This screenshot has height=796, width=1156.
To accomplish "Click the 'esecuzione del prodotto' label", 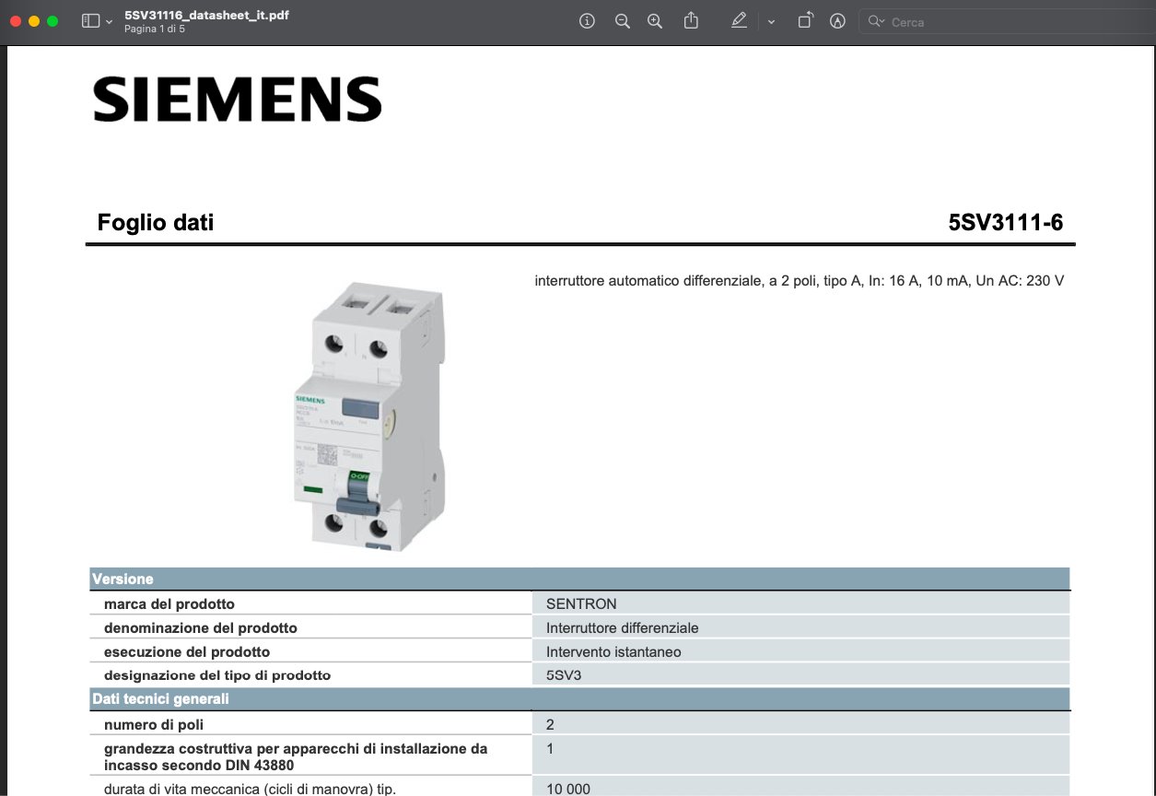I will click(x=189, y=652).
